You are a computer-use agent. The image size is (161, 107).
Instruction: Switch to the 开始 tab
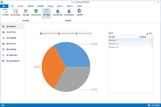pos(12,6)
